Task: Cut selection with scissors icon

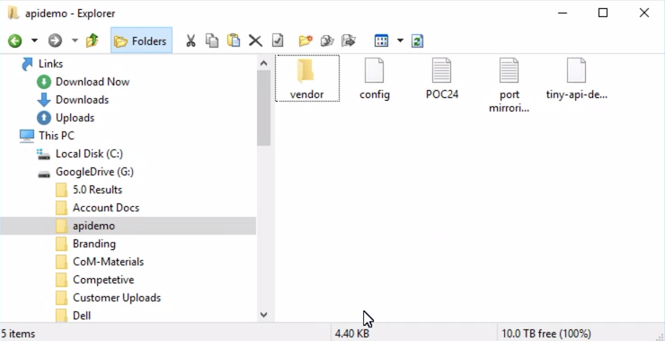Action: tap(191, 40)
